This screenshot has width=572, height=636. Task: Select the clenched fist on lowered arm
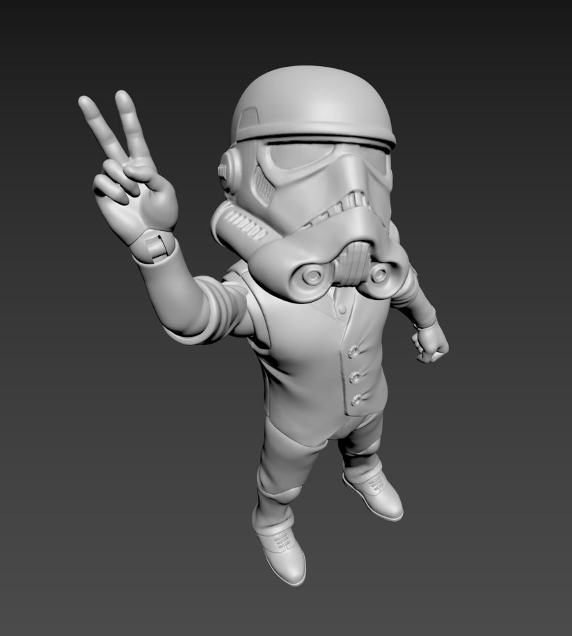(x=430, y=342)
